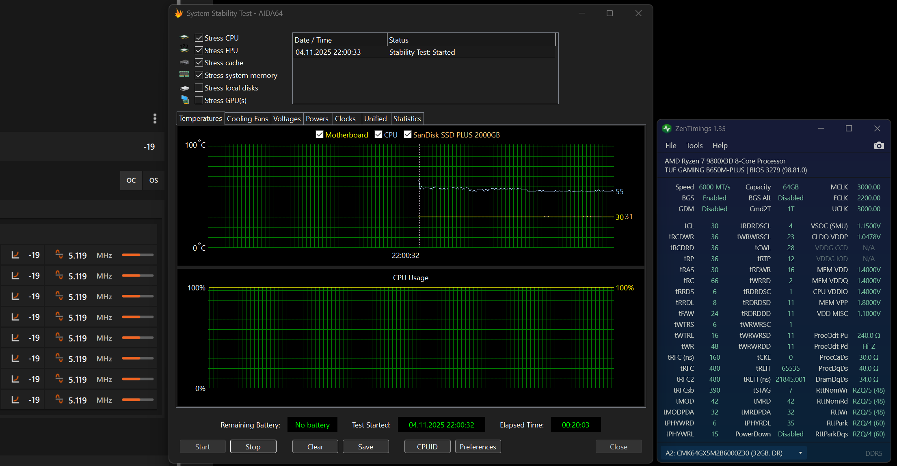This screenshot has height=466, width=897.
Task: Toggle the Stress system memory checkbox
Action: 199,75
